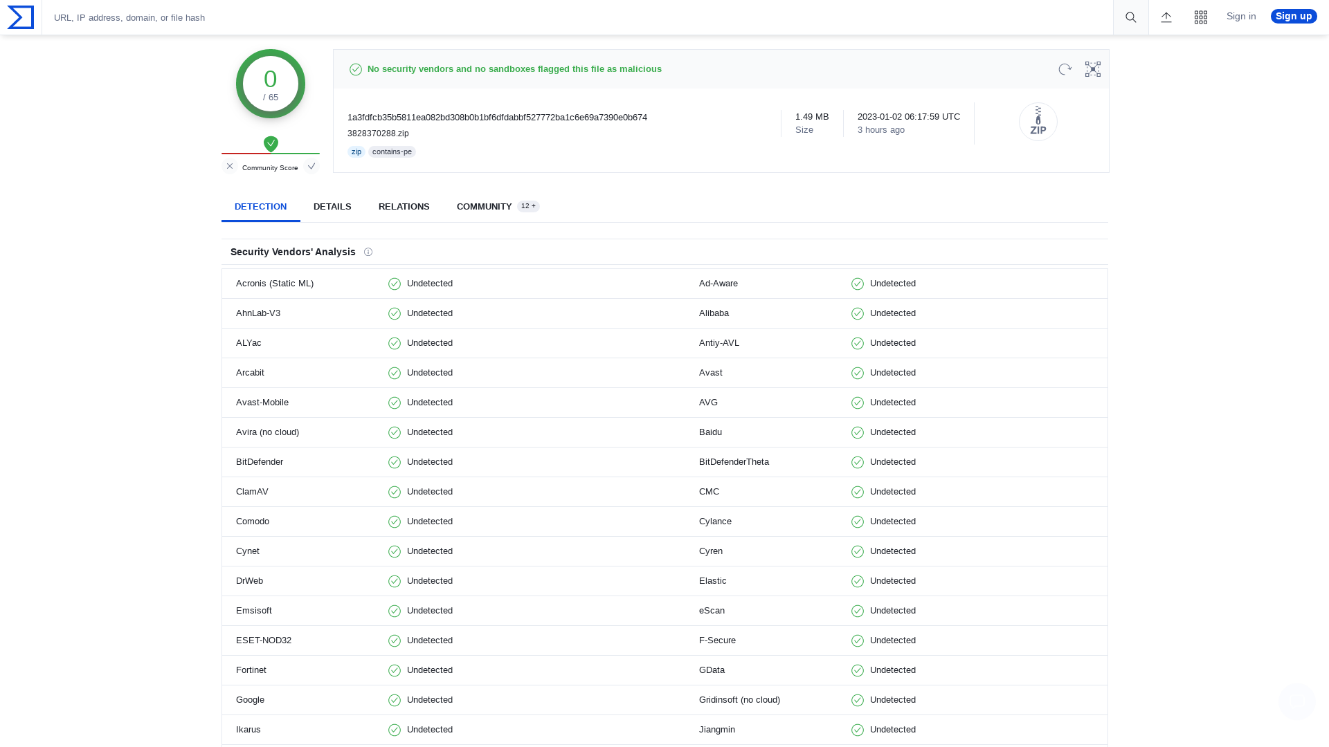This screenshot has width=1329, height=747.
Task: Click the 12+ community count badge
Action: click(x=528, y=206)
